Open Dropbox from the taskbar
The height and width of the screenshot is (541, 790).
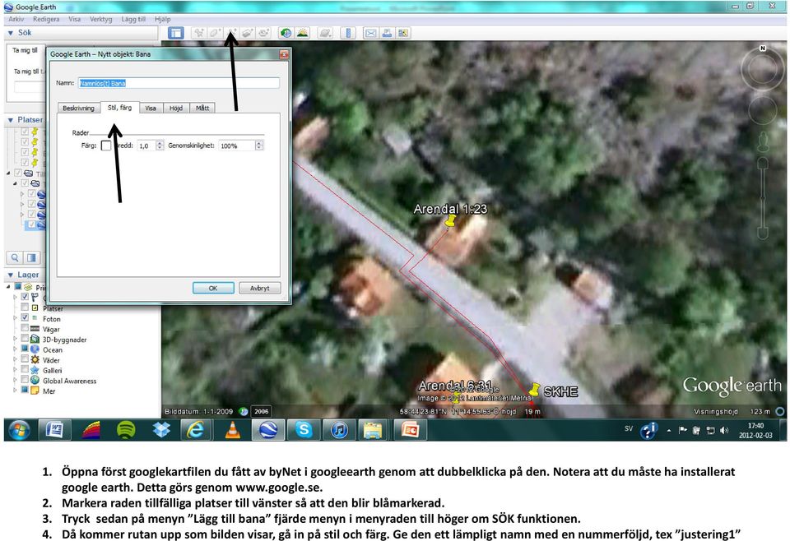[161, 430]
